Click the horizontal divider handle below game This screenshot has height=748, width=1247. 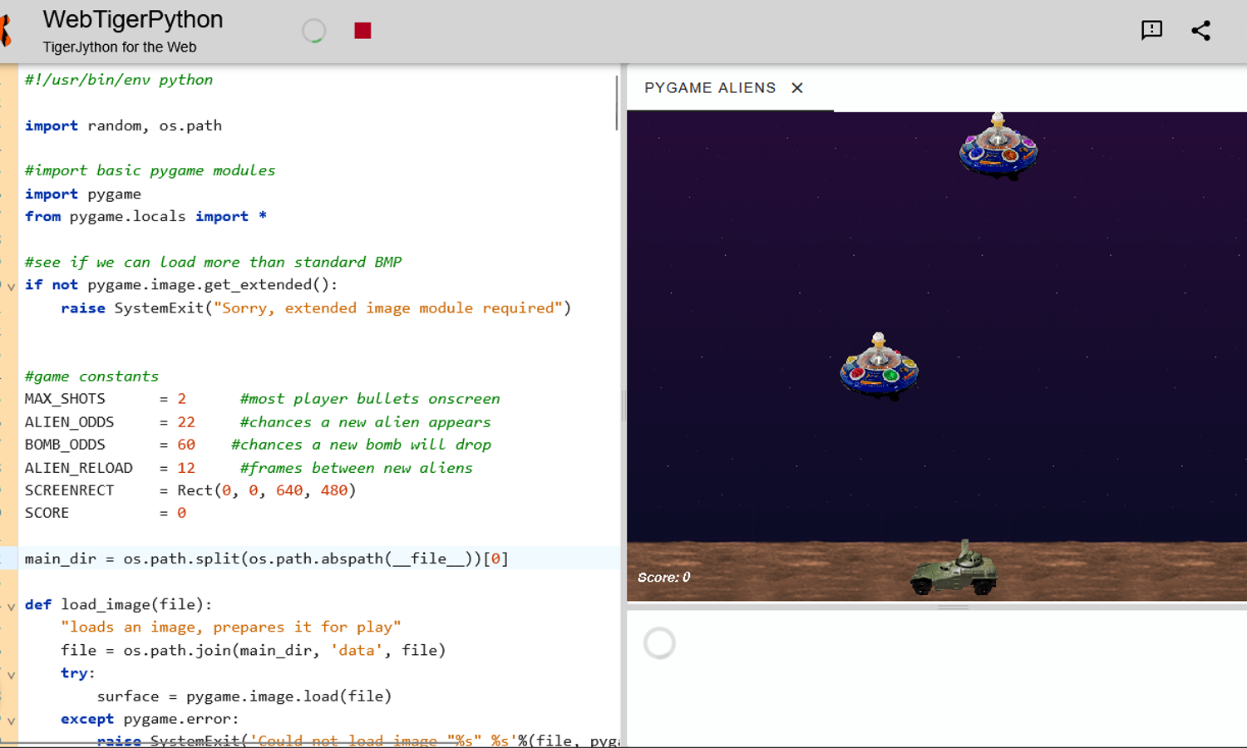point(953,608)
